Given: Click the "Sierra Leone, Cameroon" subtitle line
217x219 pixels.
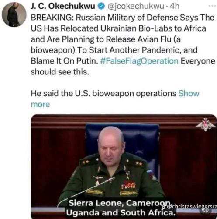Looking at the screenshot, I should click(x=119, y=203).
